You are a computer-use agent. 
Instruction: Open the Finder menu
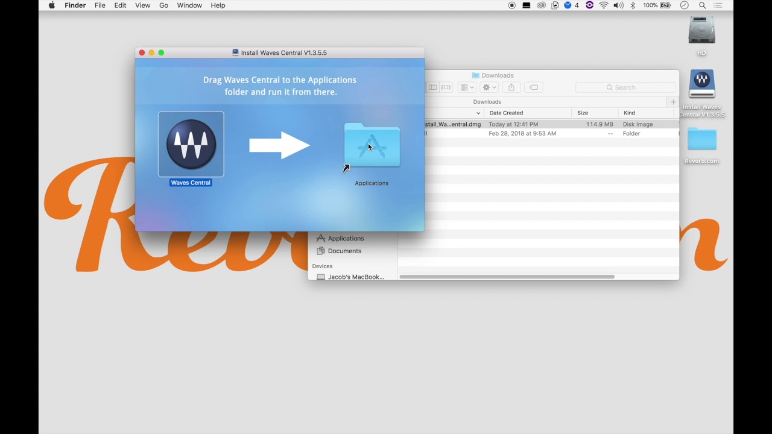[x=75, y=5]
